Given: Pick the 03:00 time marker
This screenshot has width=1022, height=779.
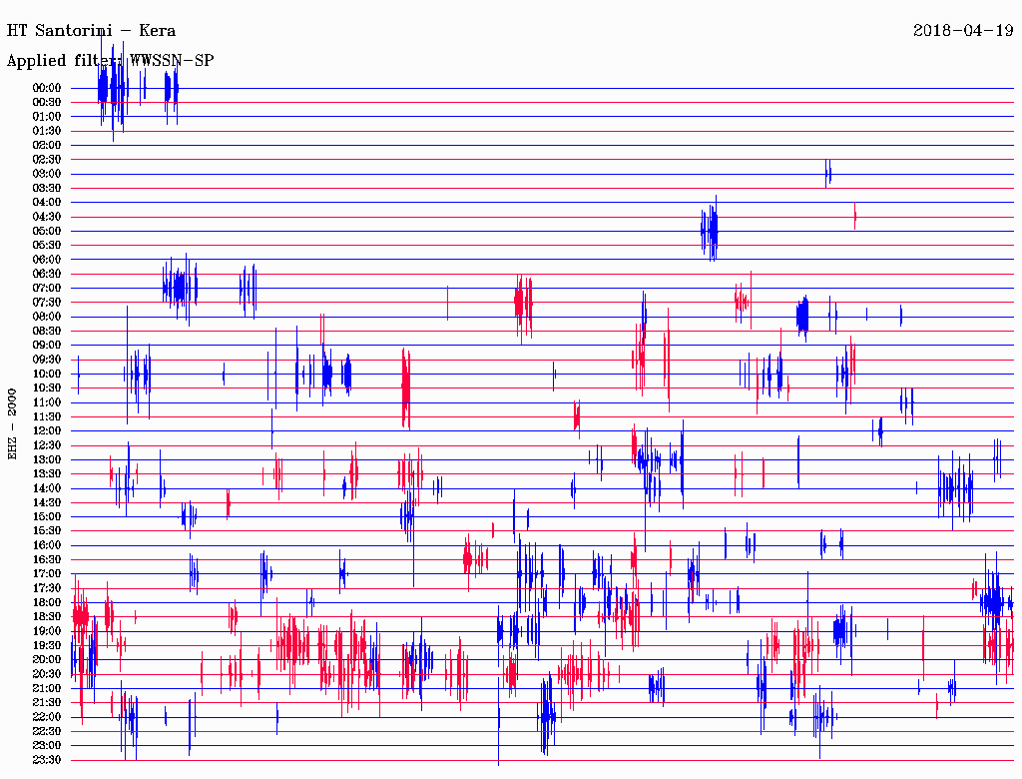Looking at the screenshot, I should click(x=47, y=174).
